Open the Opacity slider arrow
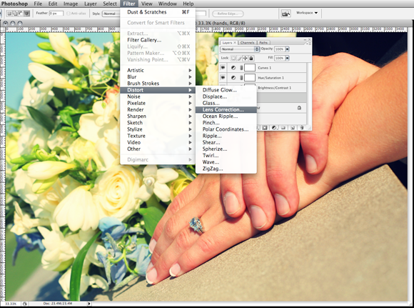Screen dimensions: 414x308 287,49
